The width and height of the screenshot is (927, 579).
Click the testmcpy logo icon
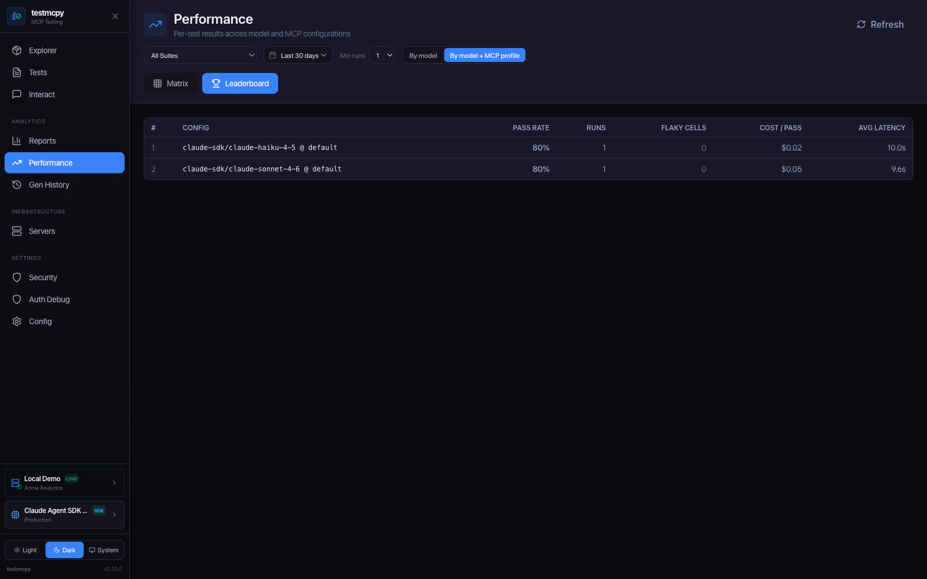point(16,16)
